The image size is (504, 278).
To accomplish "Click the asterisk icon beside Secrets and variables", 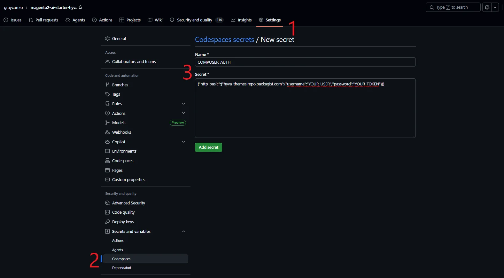I will [x=107, y=232].
